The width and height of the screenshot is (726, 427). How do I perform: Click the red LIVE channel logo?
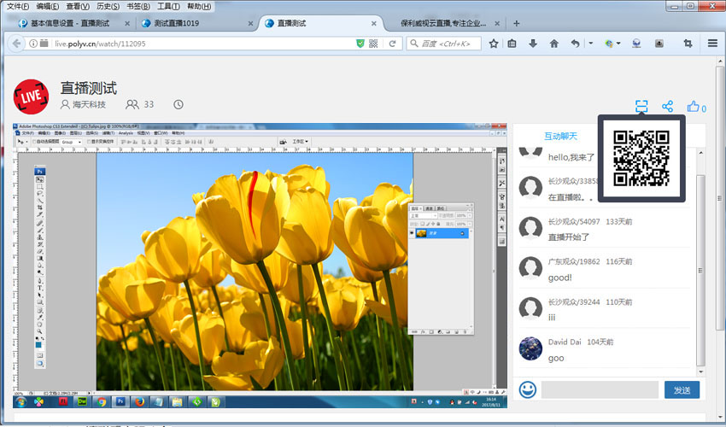[x=32, y=96]
